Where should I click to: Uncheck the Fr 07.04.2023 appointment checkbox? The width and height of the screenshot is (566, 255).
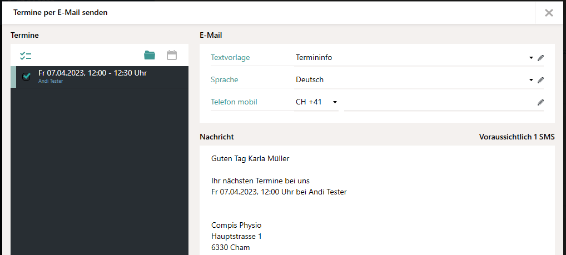pyautogui.click(x=26, y=77)
